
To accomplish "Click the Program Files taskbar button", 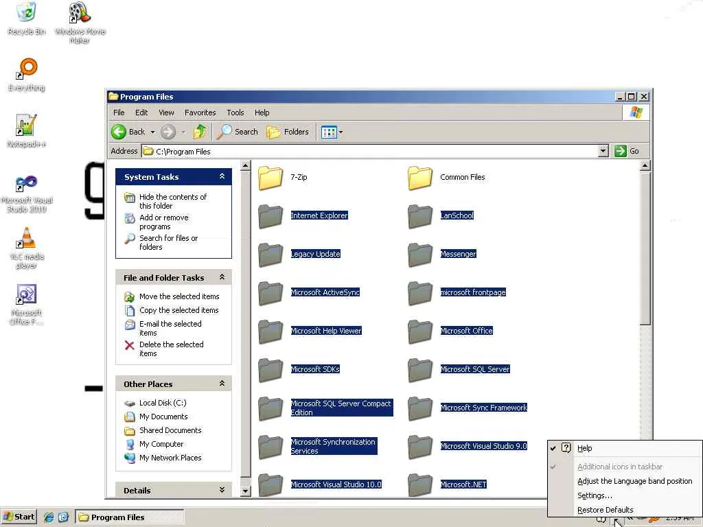I will (130, 517).
